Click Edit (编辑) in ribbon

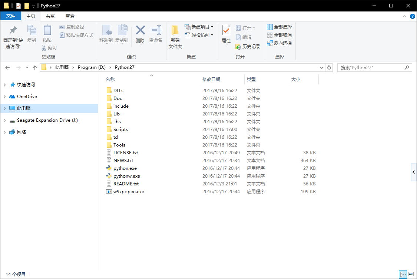(x=244, y=37)
